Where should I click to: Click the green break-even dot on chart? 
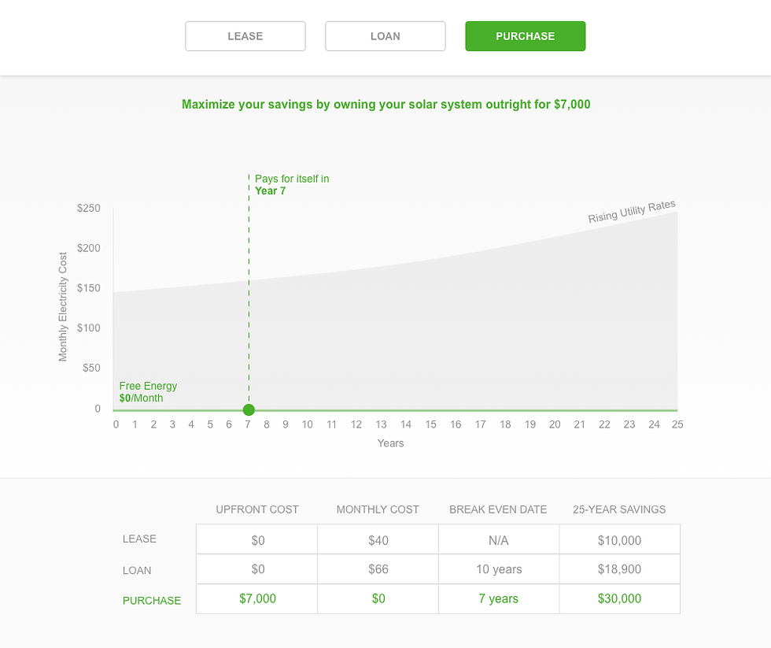249,409
